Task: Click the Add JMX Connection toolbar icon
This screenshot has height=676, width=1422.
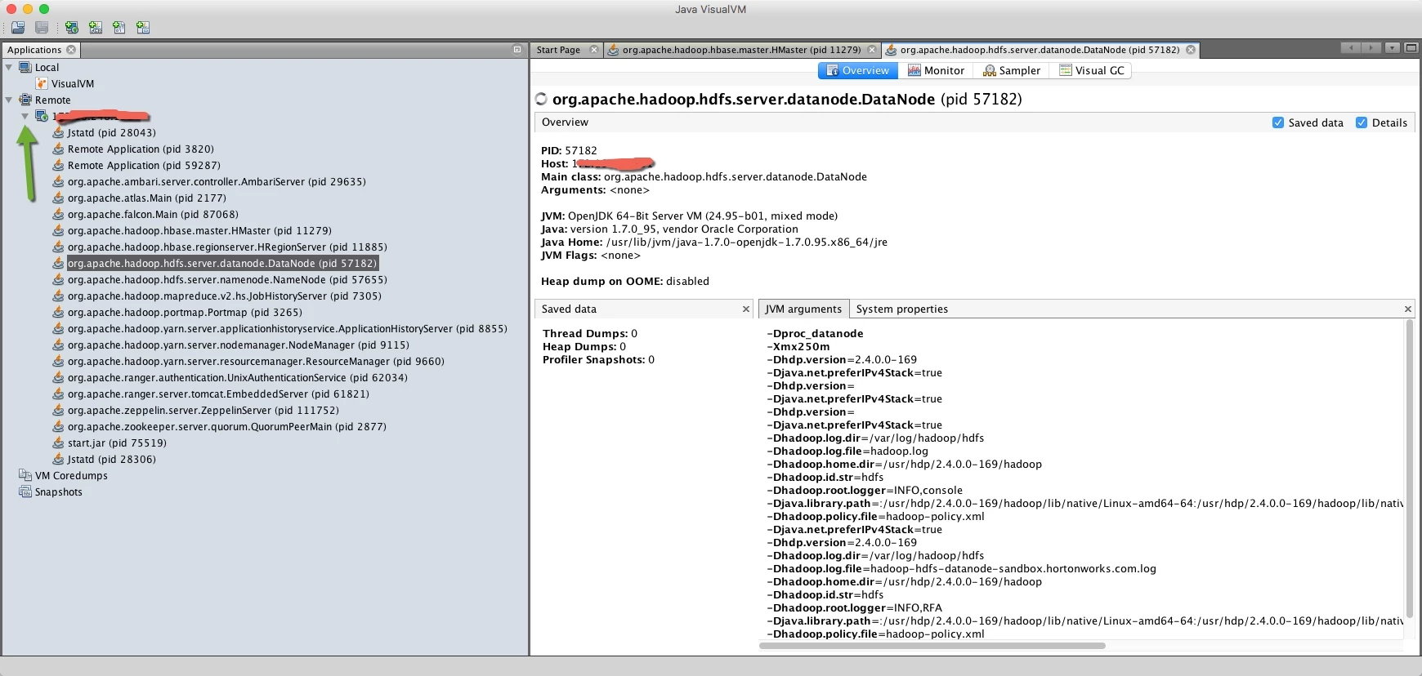Action: click(x=96, y=28)
